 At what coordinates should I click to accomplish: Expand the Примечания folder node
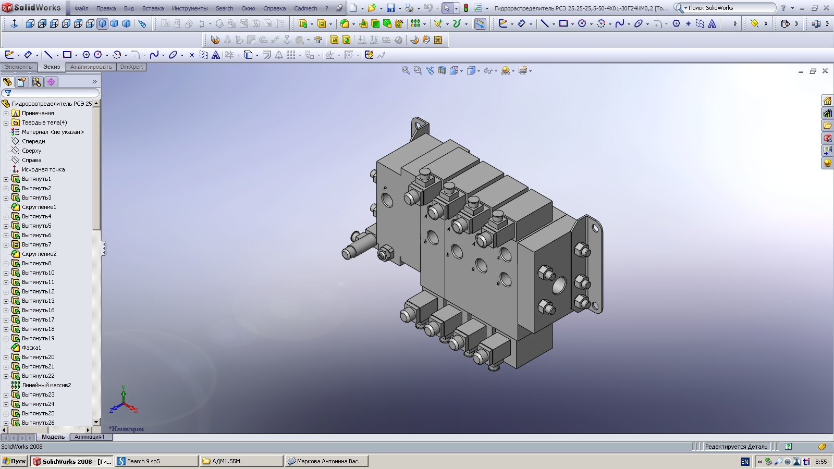pyautogui.click(x=6, y=113)
